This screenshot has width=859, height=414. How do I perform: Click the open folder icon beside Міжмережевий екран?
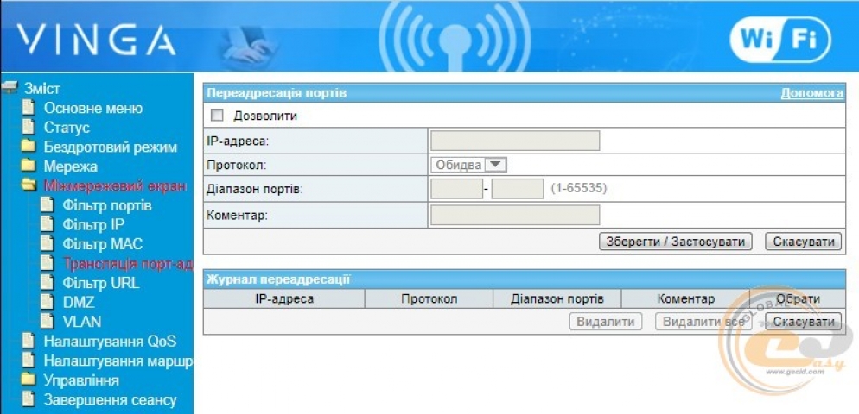coord(28,186)
